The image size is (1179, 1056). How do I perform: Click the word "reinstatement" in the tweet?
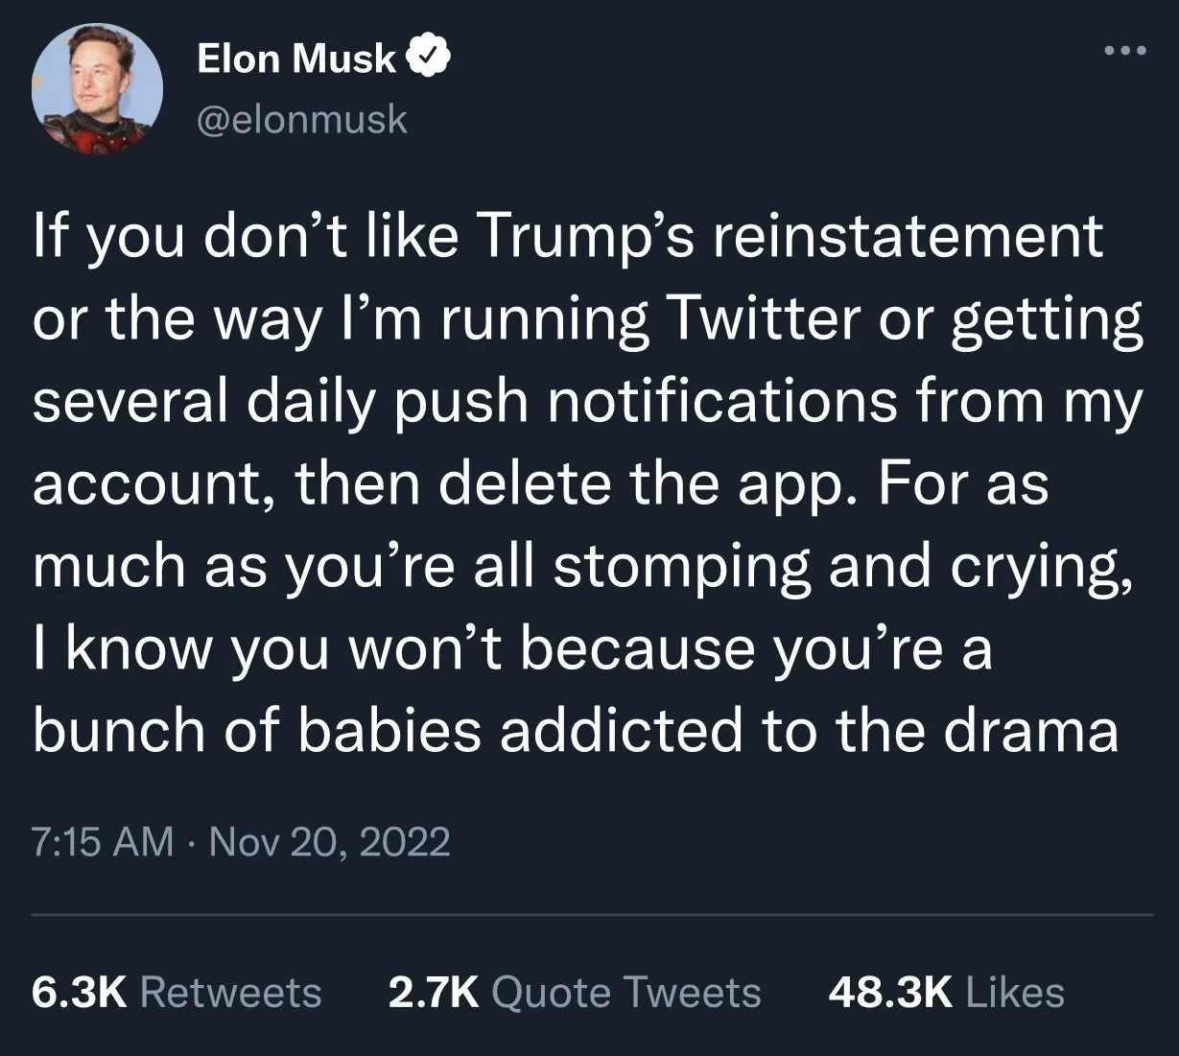(906, 236)
